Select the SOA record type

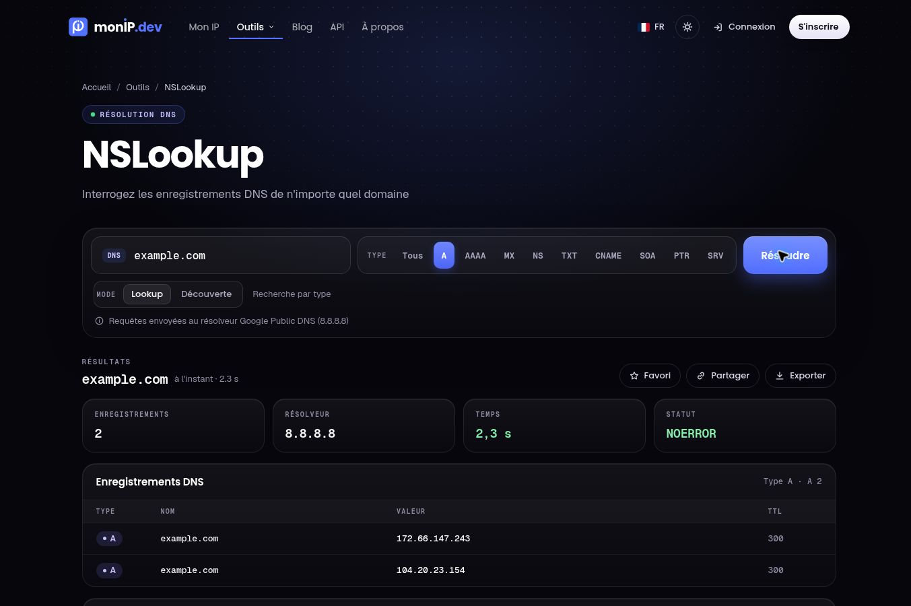(647, 256)
